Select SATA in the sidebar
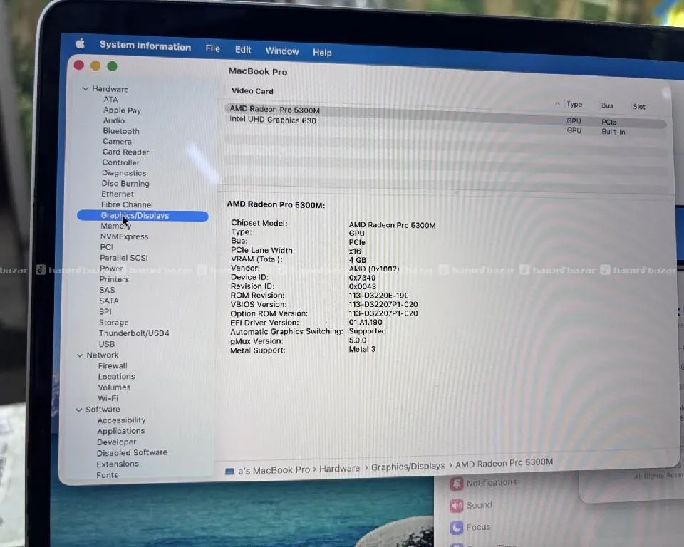 coord(108,301)
